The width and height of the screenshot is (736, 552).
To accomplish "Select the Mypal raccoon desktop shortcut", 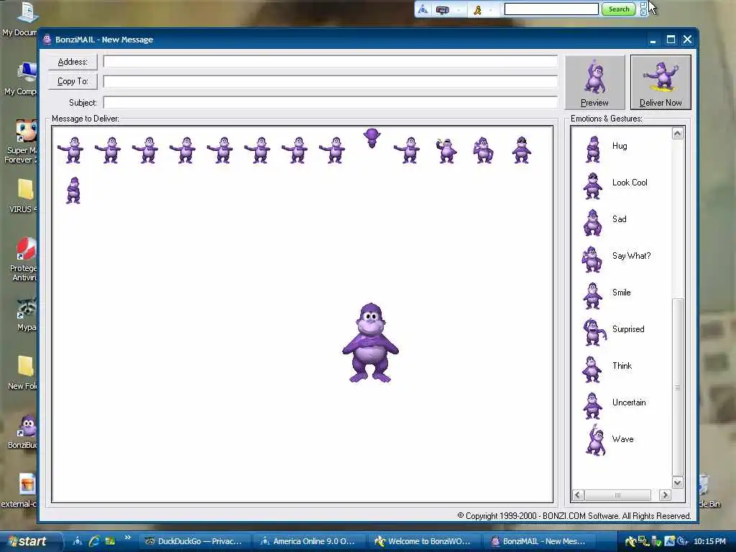I will pos(27,313).
